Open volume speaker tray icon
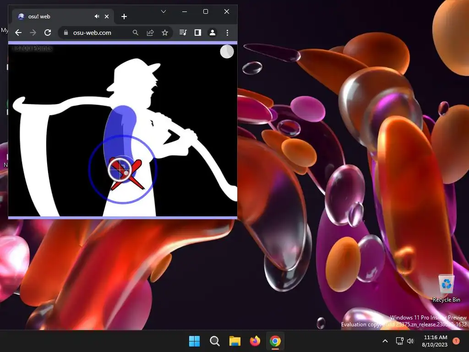 [410, 341]
